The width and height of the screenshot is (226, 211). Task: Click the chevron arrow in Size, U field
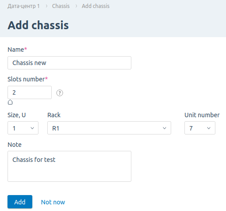(x=32, y=128)
